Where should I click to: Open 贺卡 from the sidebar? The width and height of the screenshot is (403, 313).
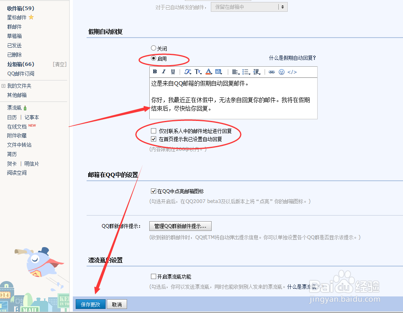click(x=12, y=164)
